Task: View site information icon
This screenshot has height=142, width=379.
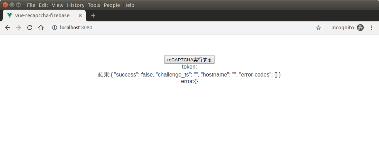Action: tap(54, 28)
